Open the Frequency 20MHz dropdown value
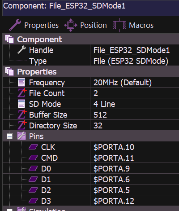 (x=135, y=83)
